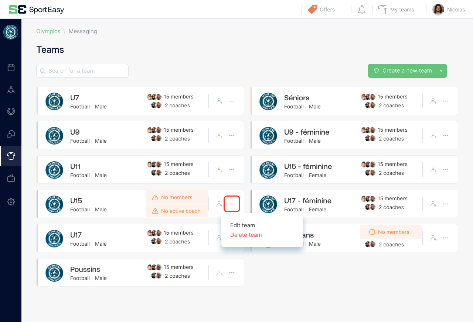Select the active teams jersey icon
The width and height of the screenshot is (473, 322).
11,156
